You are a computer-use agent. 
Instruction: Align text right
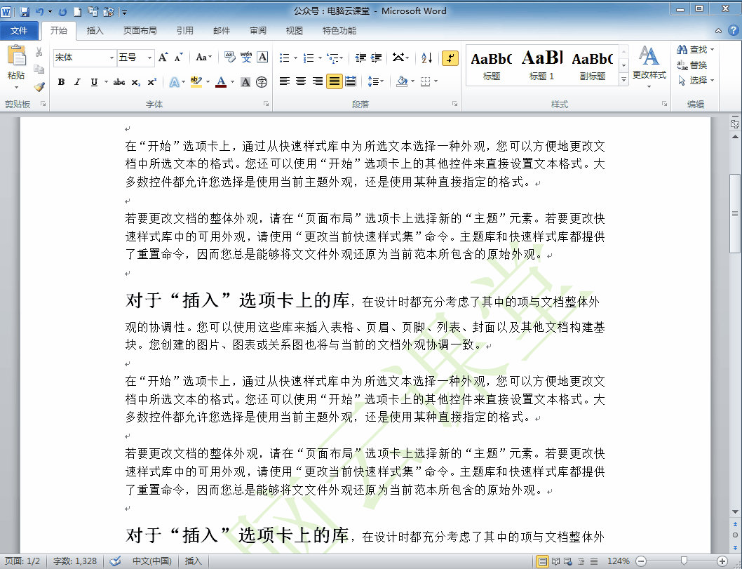pyautogui.click(x=318, y=81)
